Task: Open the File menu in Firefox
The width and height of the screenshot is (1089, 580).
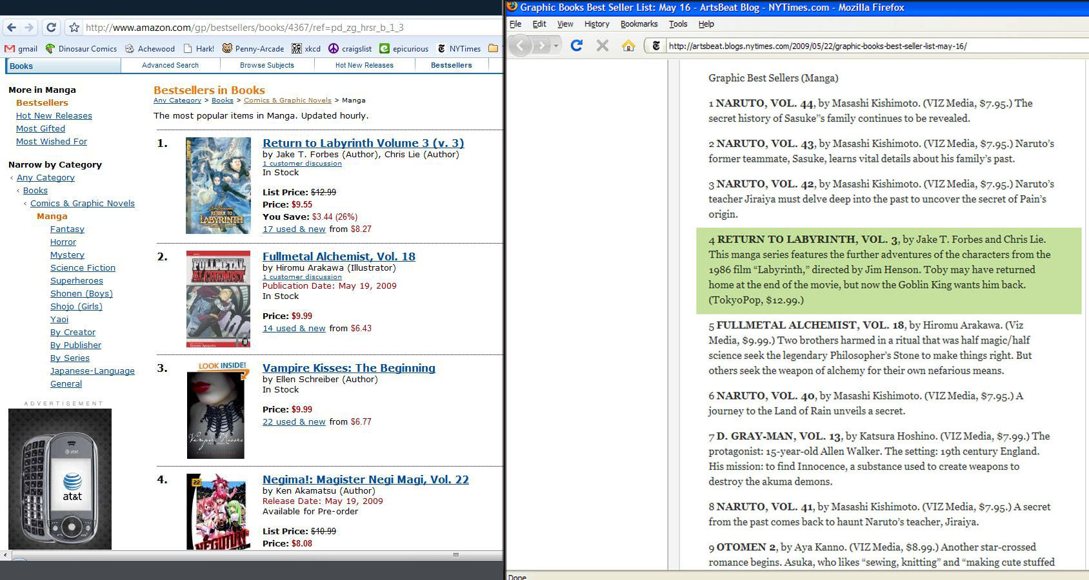Action: [x=515, y=24]
